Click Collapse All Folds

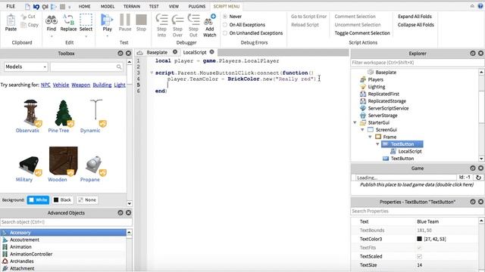click(416, 25)
